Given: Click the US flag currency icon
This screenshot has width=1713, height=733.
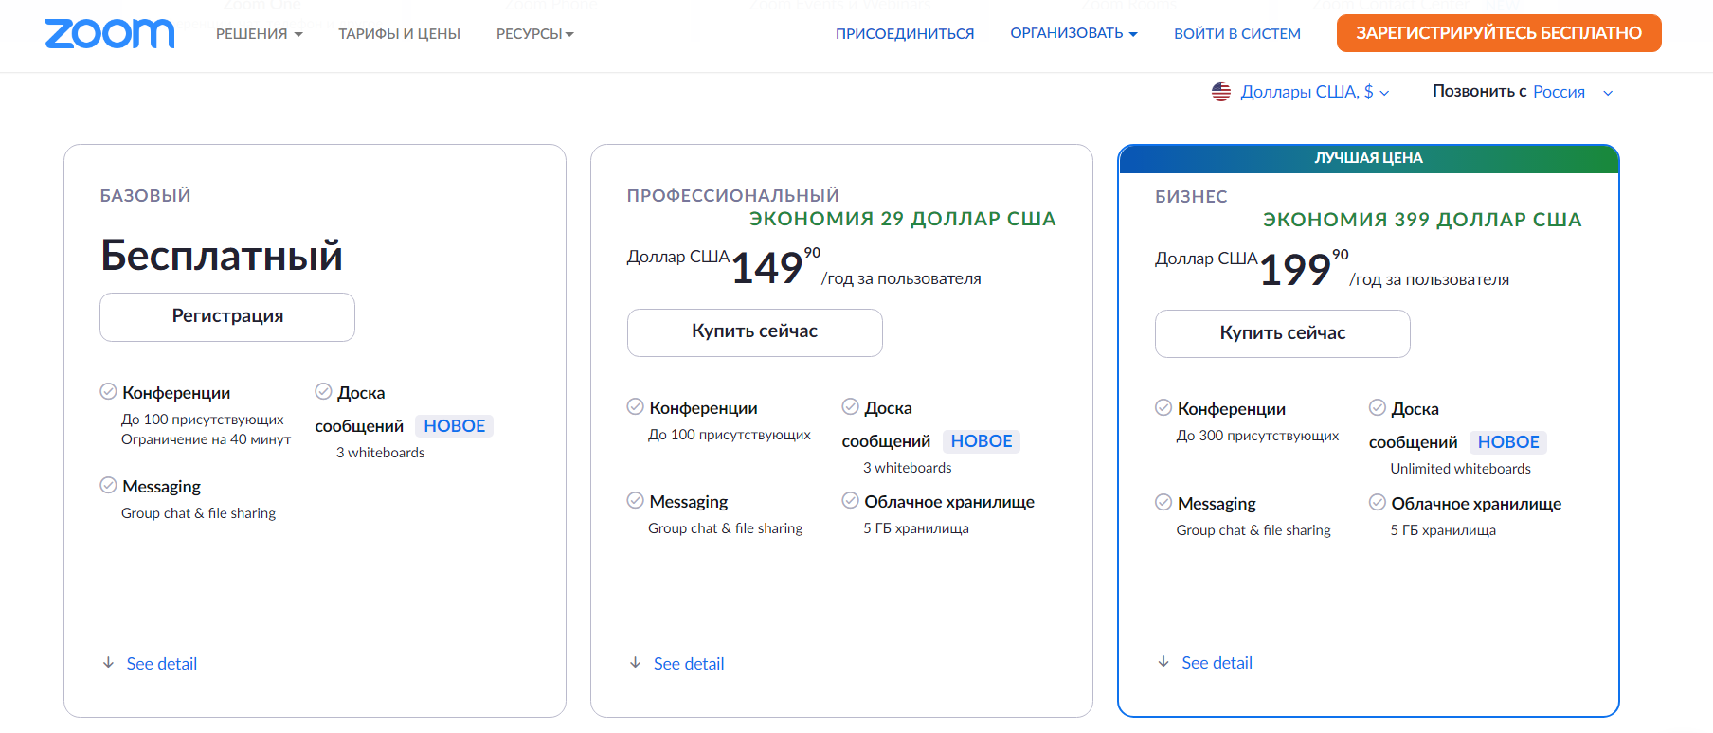Looking at the screenshot, I should click(x=1221, y=92).
